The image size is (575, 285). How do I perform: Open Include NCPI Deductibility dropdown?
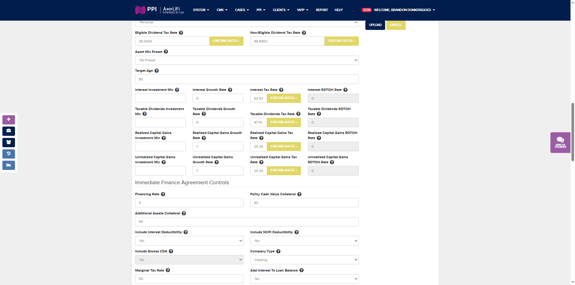304,241
